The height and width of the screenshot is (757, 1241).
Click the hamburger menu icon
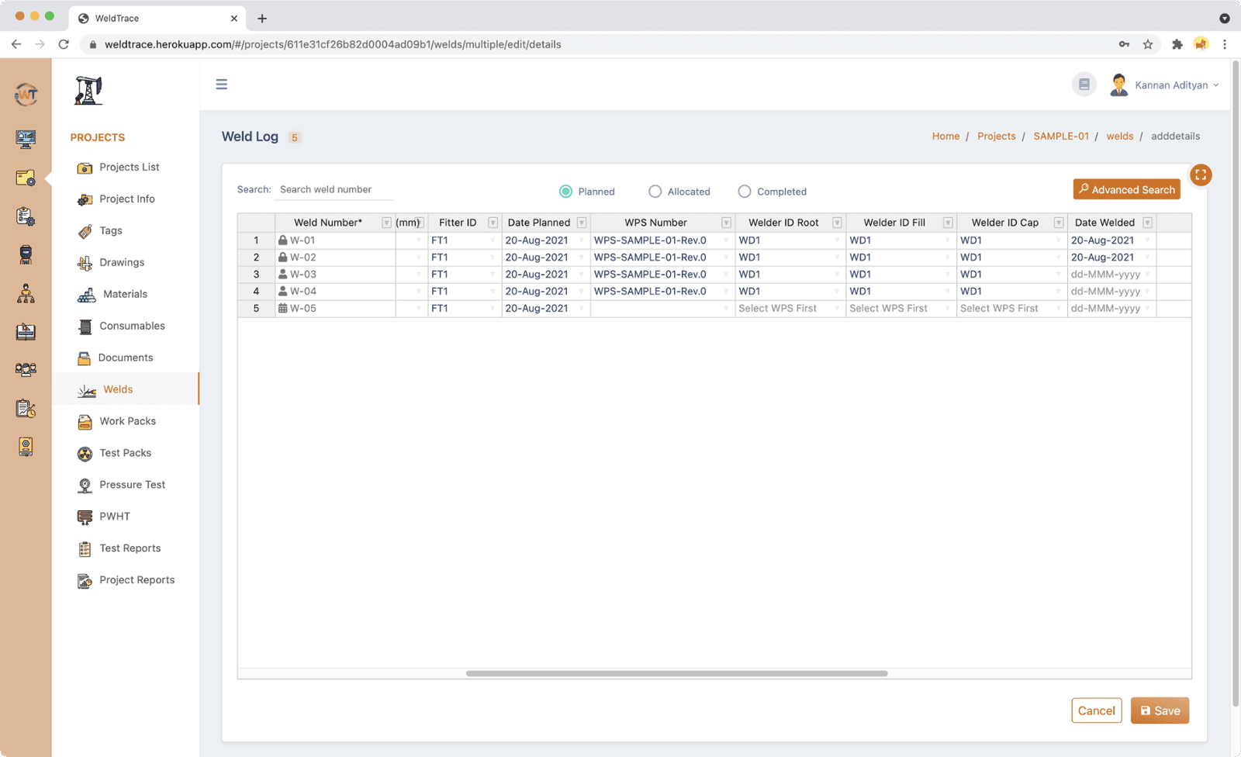[222, 85]
